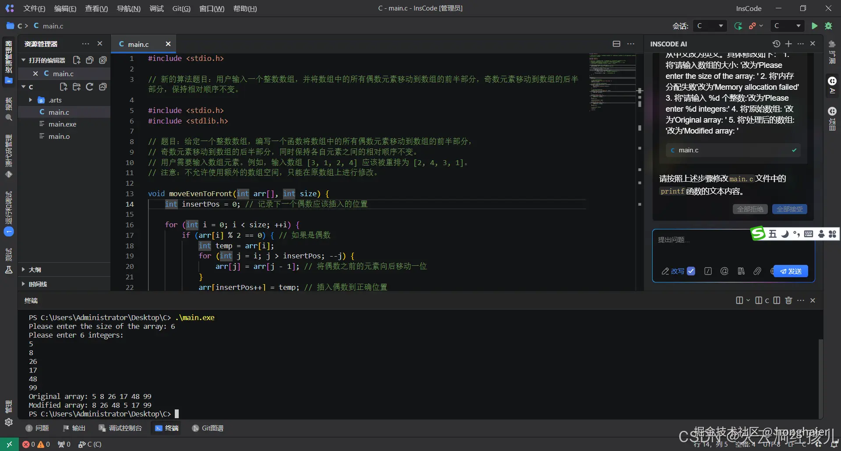The image size is (841, 451).
Task: Open the settings gear in the activity bar
Action: click(x=9, y=422)
